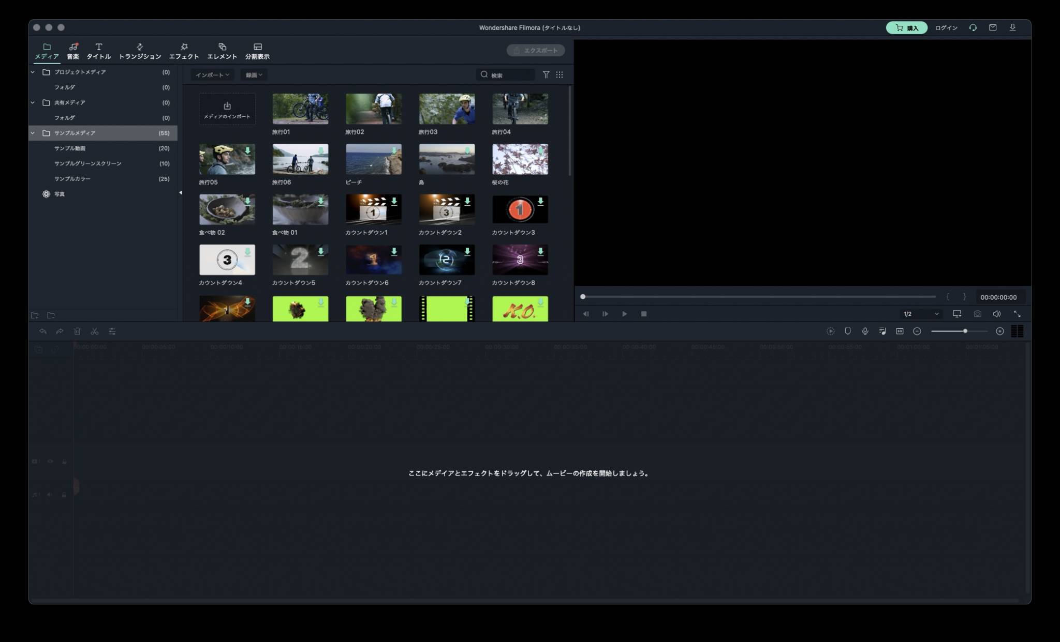Image resolution: width=1060 pixels, height=642 pixels.
Task: Toggle fullscreen preview mode
Action: click(1017, 314)
